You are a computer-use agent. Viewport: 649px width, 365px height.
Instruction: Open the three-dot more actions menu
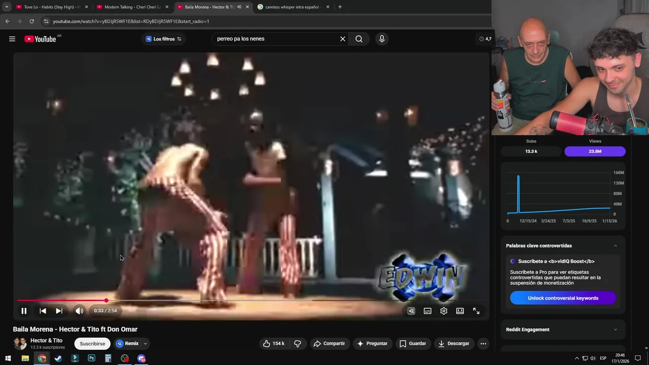pos(483,344)
